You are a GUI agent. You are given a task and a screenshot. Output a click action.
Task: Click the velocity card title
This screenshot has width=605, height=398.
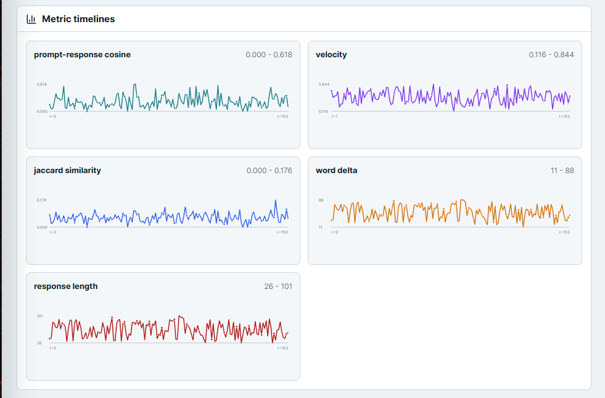click(331, 55)
